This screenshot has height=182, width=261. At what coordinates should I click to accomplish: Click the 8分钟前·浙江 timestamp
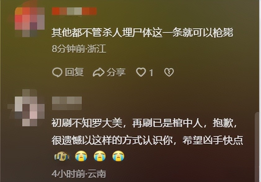click(x=79, y=49)
